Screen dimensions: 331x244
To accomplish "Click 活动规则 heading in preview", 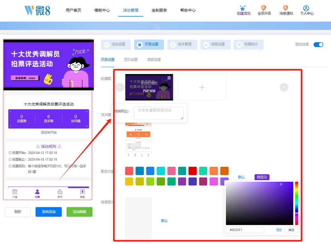I will [49, 146].
